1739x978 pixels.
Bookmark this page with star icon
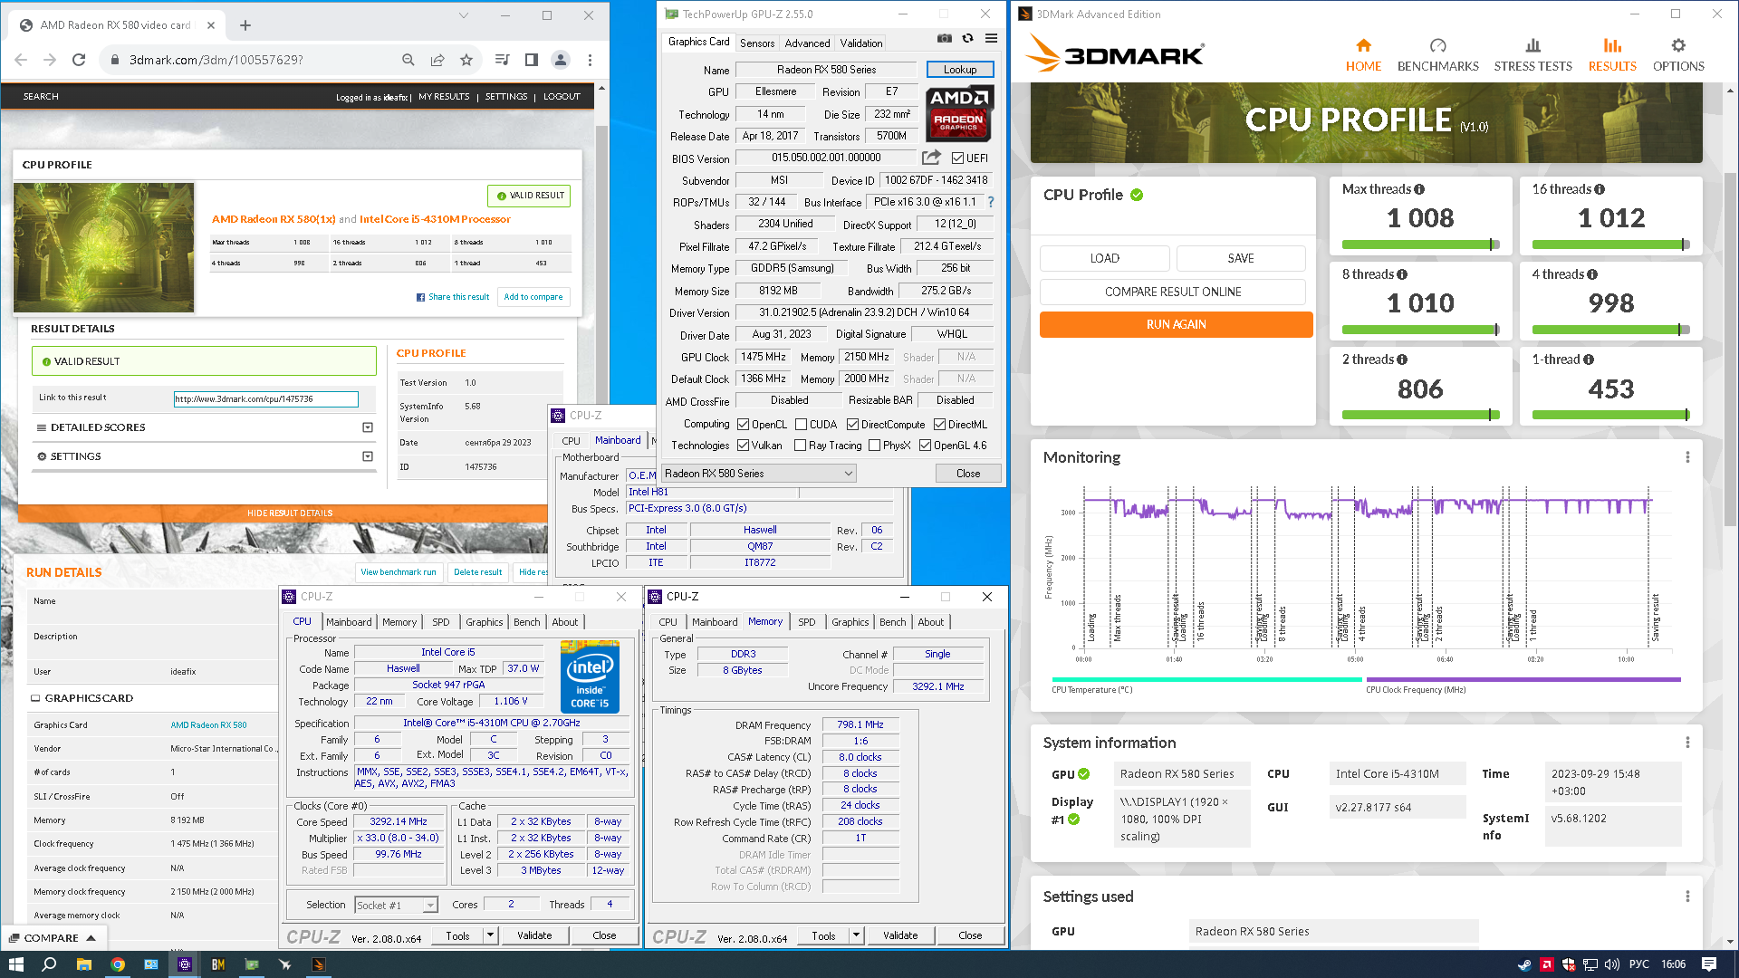pyautogui.click(x=466, y=60)
